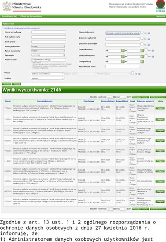Open calendar for Data dokumentu 'od' field
The image size is (166, 242).
123,51
